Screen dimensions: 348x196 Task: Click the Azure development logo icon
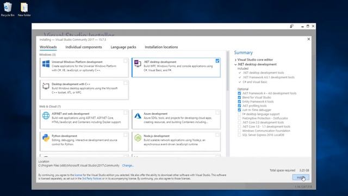(138, 116)
